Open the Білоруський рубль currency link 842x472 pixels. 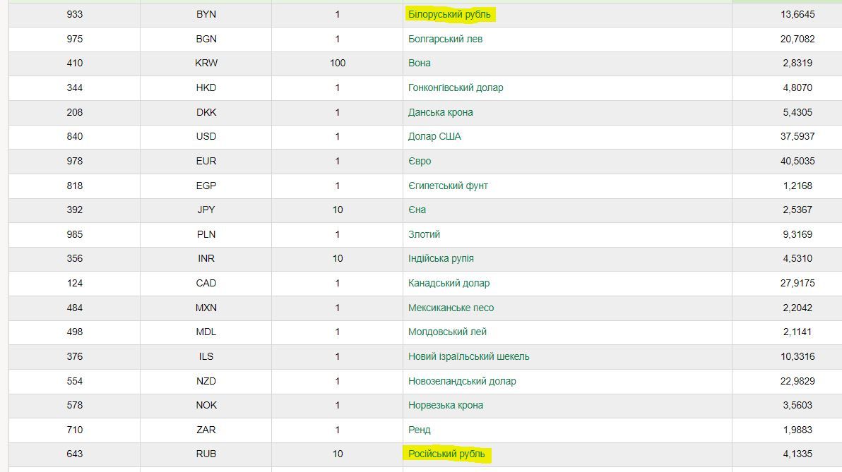coord(449,15)
